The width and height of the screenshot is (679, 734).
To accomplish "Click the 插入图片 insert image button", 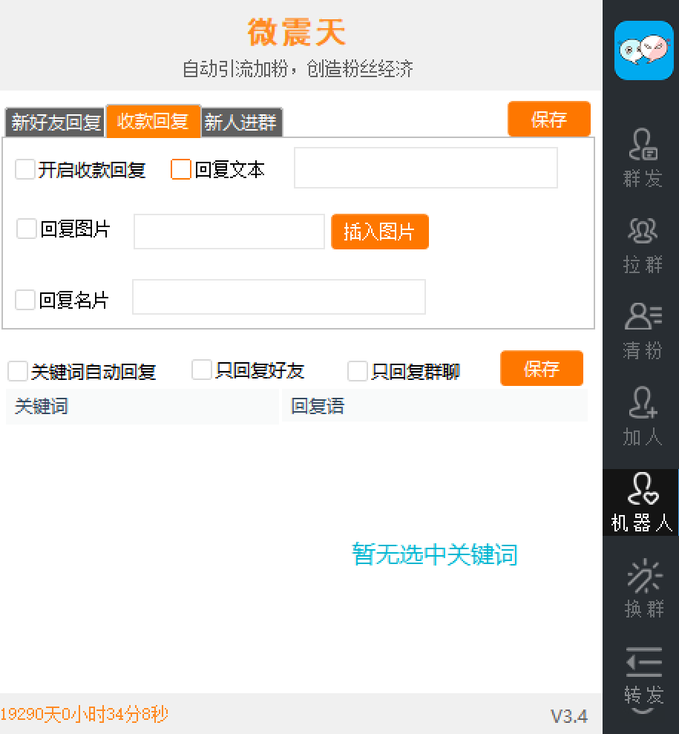I will 379,231.
